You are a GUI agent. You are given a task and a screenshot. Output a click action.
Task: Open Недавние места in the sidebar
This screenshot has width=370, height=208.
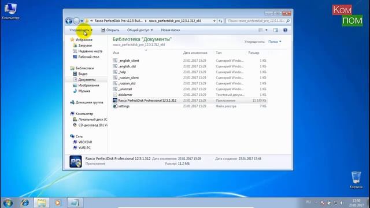point(87,51)
